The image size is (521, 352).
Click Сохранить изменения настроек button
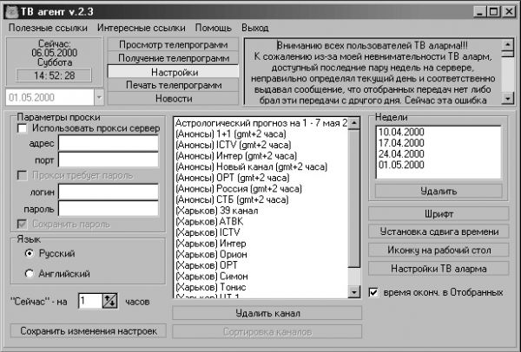click(89, 331)
